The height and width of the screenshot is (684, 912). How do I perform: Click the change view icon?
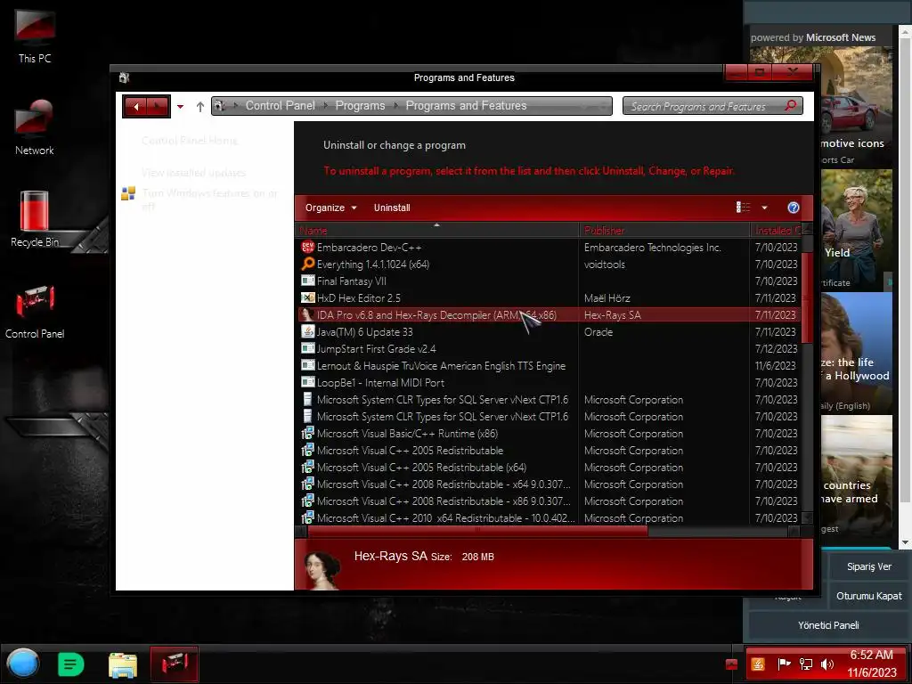743,208
